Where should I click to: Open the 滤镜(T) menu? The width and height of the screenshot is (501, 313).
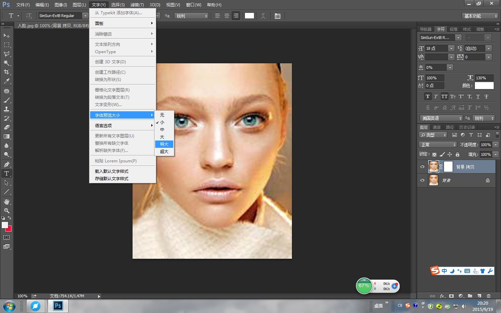pyautogui.click(x=137, y=5)
